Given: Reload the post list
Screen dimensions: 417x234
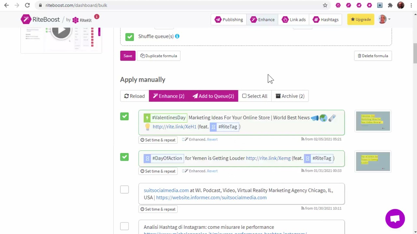Looking at the screenshot, I should point(135,96).
